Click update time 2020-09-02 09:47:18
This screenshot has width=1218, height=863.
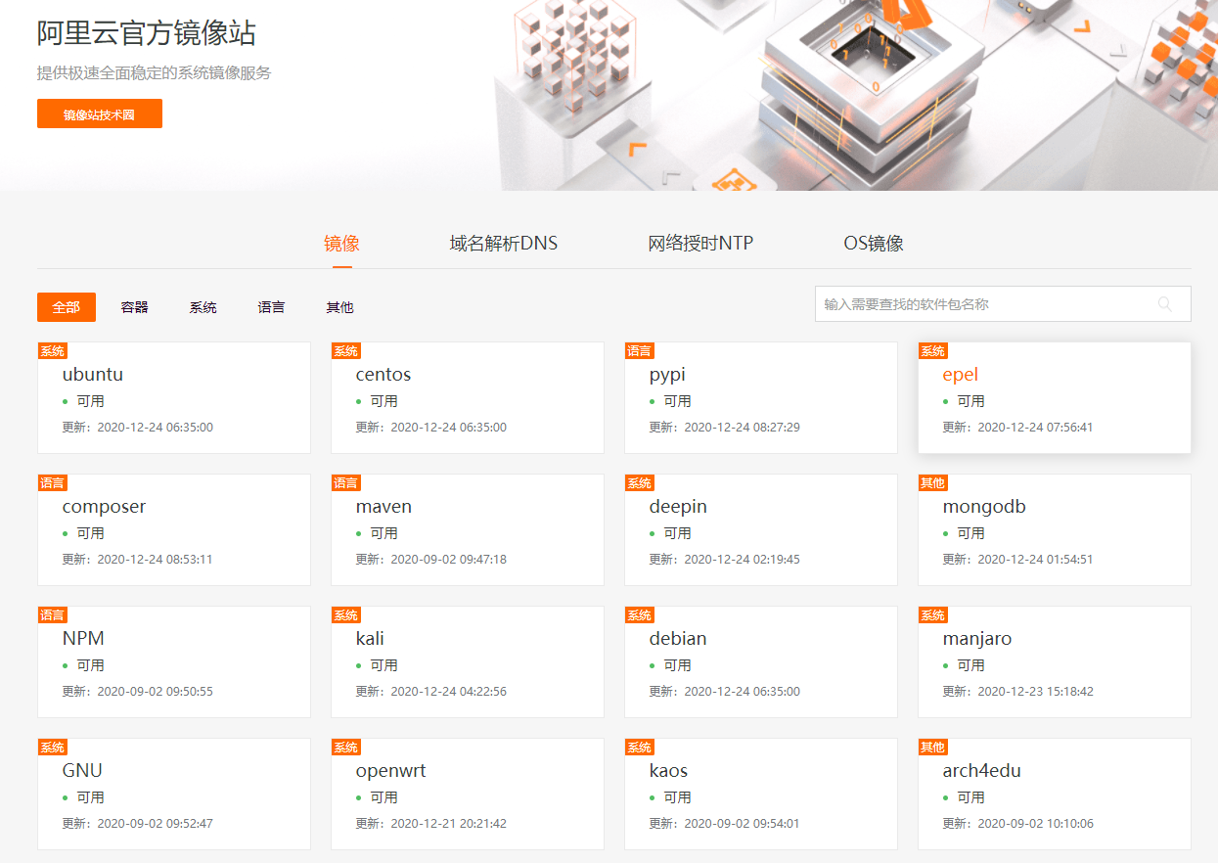pyautogui.click(x=449, y=560)
